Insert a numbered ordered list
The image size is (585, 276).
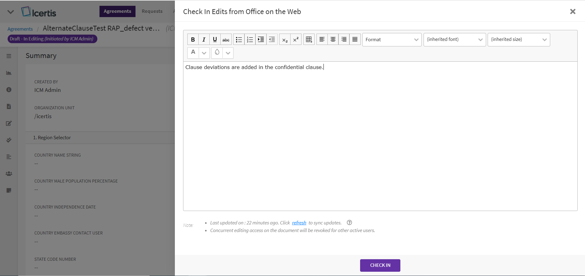[x=250, y=39]
